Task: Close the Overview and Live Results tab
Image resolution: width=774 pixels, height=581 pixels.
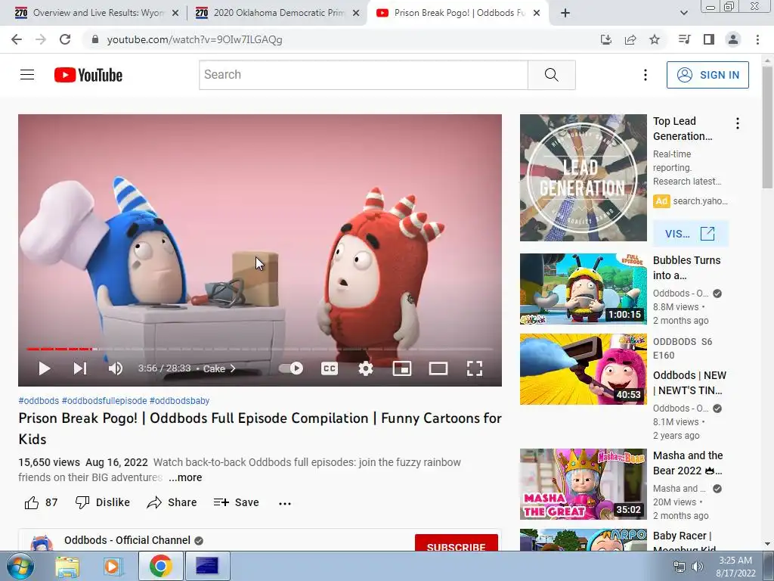Action: pos(175,14)
